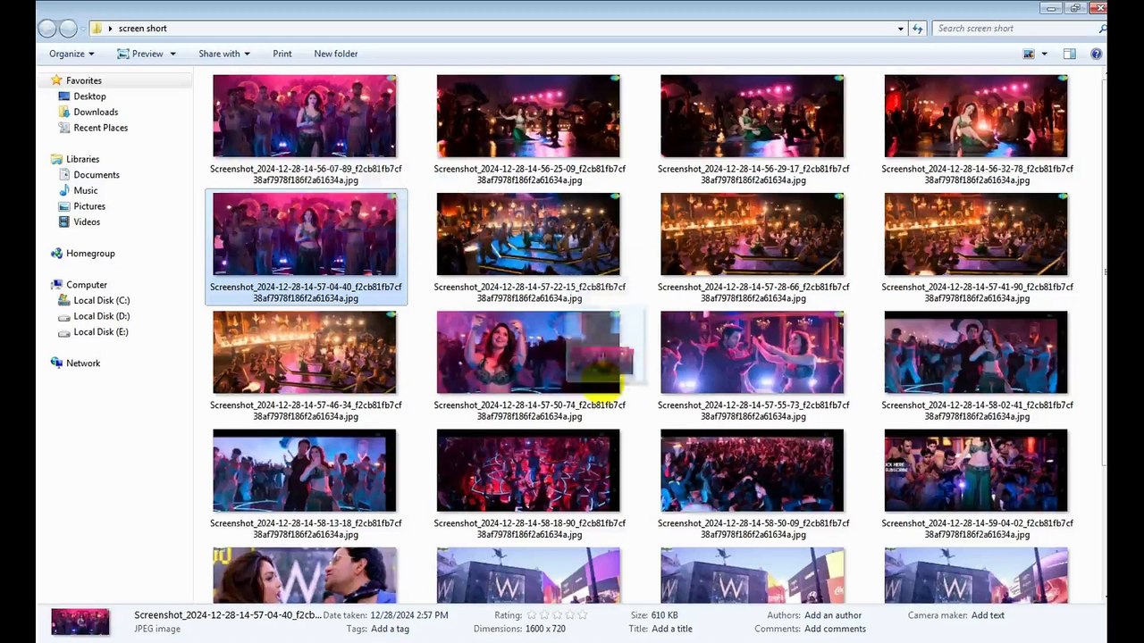Open Local Disk (E:) drive
The height and width of the screenshot is (643, 1144).
pyautogui.click(x=94, y=332)
